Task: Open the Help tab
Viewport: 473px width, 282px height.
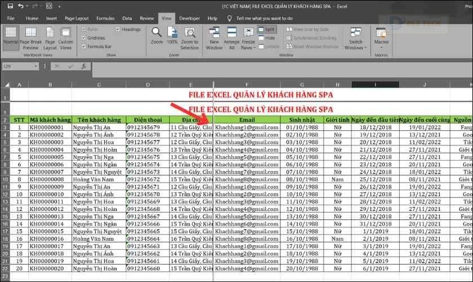Action: pyautogui.click(x=212, y=19)
